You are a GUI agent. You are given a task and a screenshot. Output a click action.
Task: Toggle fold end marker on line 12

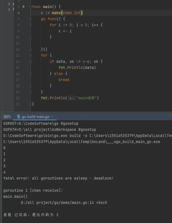pyautogui.click(x=30, y=49)
